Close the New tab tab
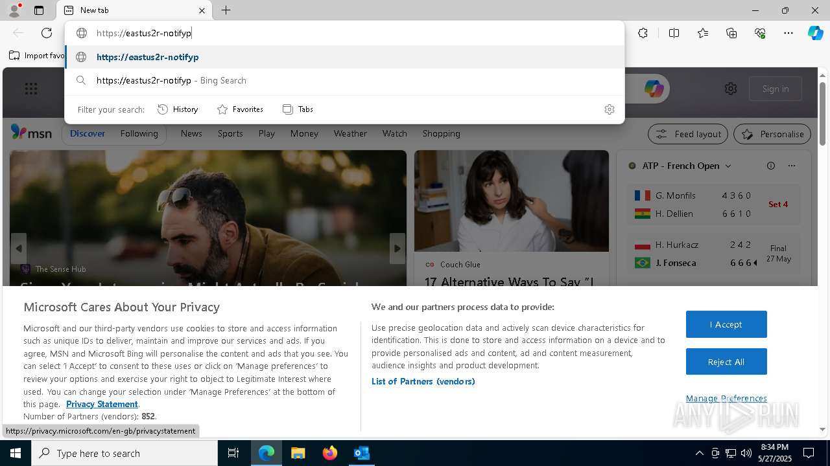Viewport: 830px width, 466px height. 202,10
